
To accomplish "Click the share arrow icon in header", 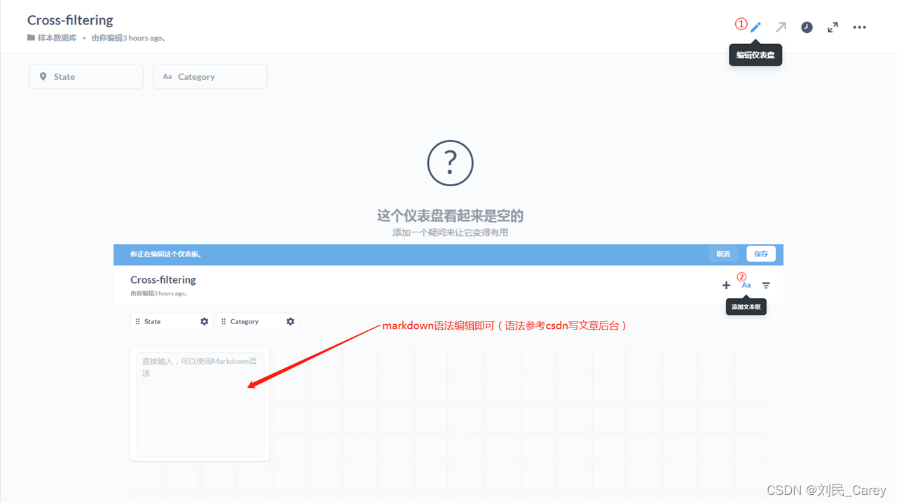I will point(781,27).
